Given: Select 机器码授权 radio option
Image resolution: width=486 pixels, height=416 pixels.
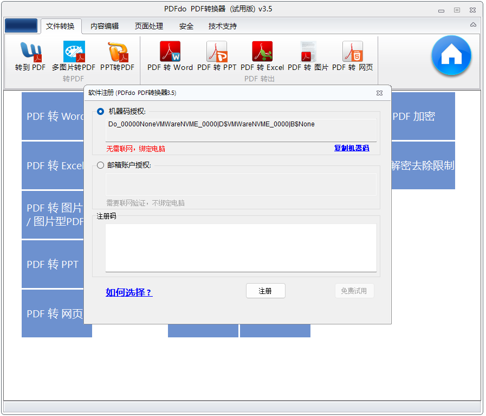Looking at the screenshot, I should tap(100, 111).
